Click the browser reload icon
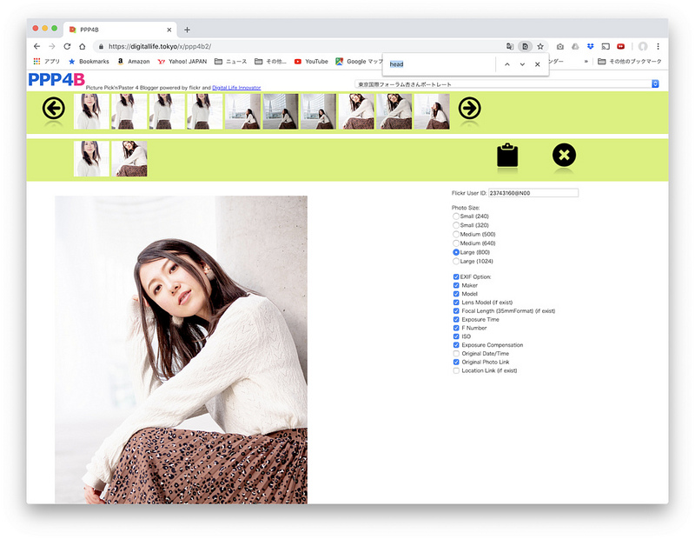Screen dimensions: 695x539 point(67,46)
